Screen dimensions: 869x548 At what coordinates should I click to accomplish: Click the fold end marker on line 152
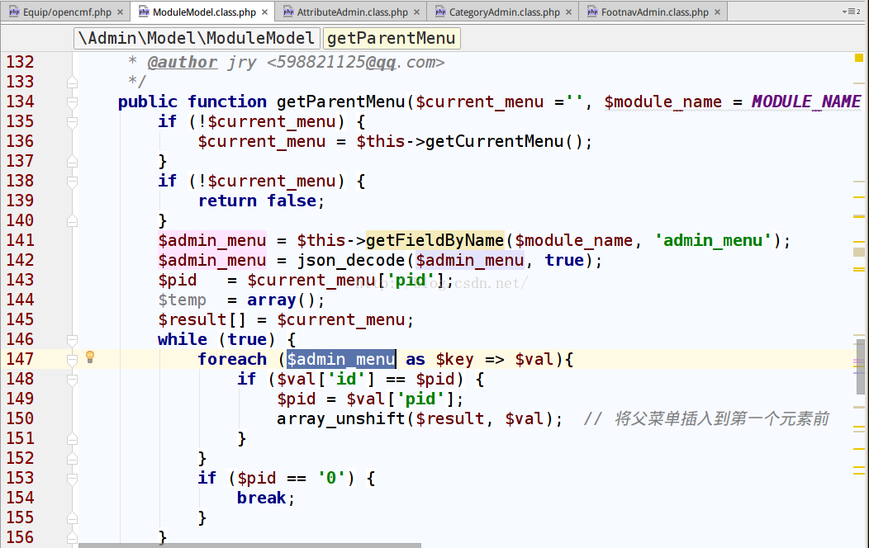click(72, 459)
